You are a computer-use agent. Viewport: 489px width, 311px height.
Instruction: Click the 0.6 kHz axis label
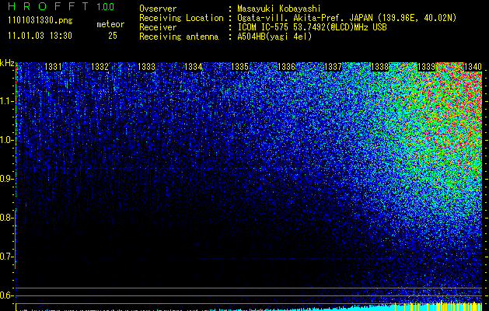[x=7, y=295]
